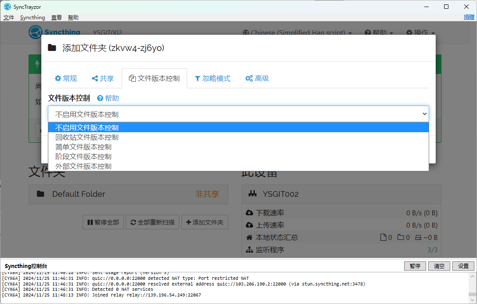
Task: Expand the Default Folder row
Action: [x=128, y=194]
